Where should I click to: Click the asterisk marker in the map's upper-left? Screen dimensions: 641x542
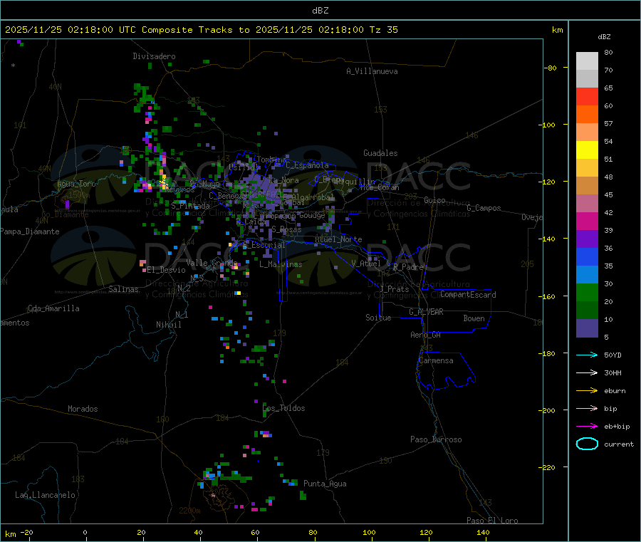click(x=14, y=66)
